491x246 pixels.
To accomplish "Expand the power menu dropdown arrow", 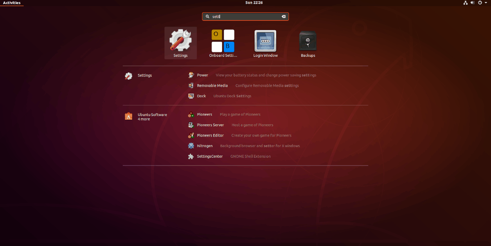I will 486,3.
